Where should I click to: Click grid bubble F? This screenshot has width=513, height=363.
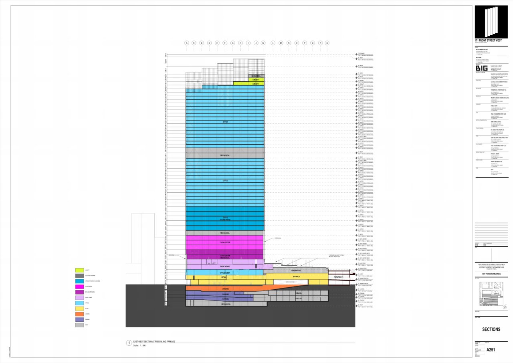pyautogui.click(x=225, y=43)
